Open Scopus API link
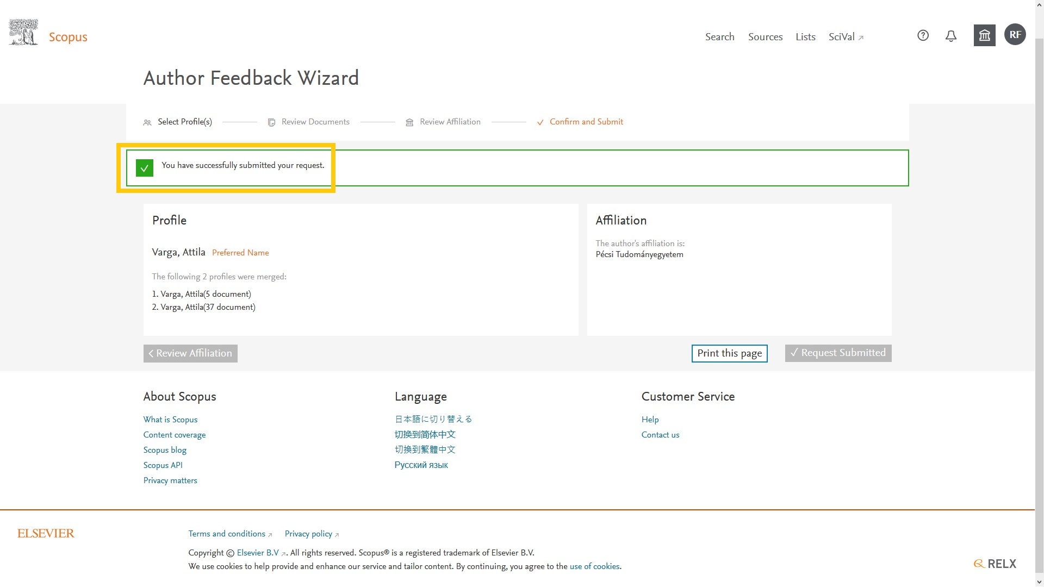Image resolution: width=1044 pixels, height=587 pixels. pyautogui.click(x=163, y=465)
